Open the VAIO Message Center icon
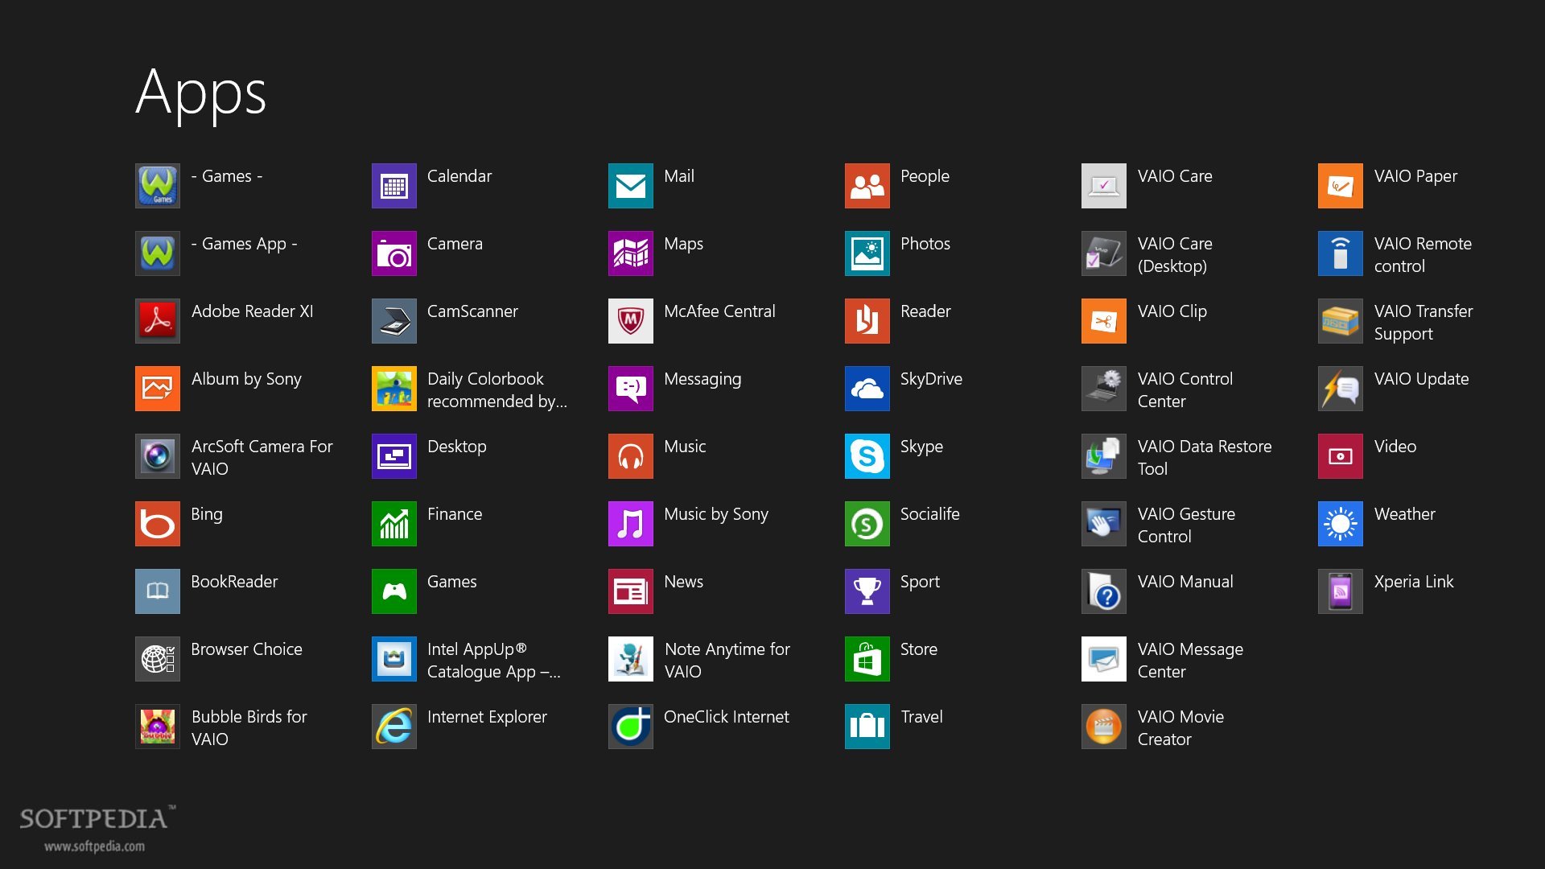1545x869 pixels. point(1104,659)
